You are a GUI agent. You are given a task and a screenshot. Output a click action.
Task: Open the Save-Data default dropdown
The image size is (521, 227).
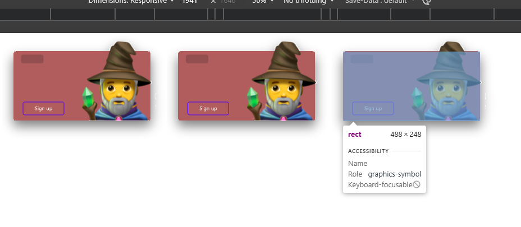point(380,1)
